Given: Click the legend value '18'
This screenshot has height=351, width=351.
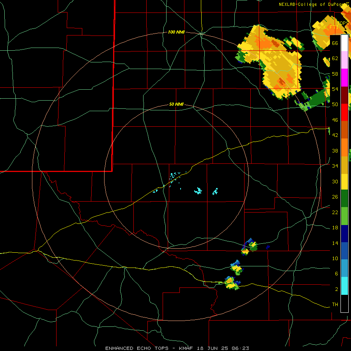Looking at the screenshot, I should click(x=335, y=228).
